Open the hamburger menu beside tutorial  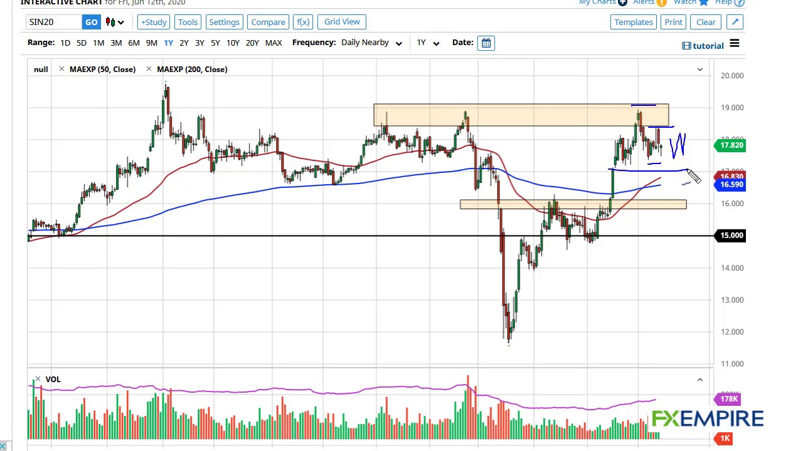pos(734,44)
